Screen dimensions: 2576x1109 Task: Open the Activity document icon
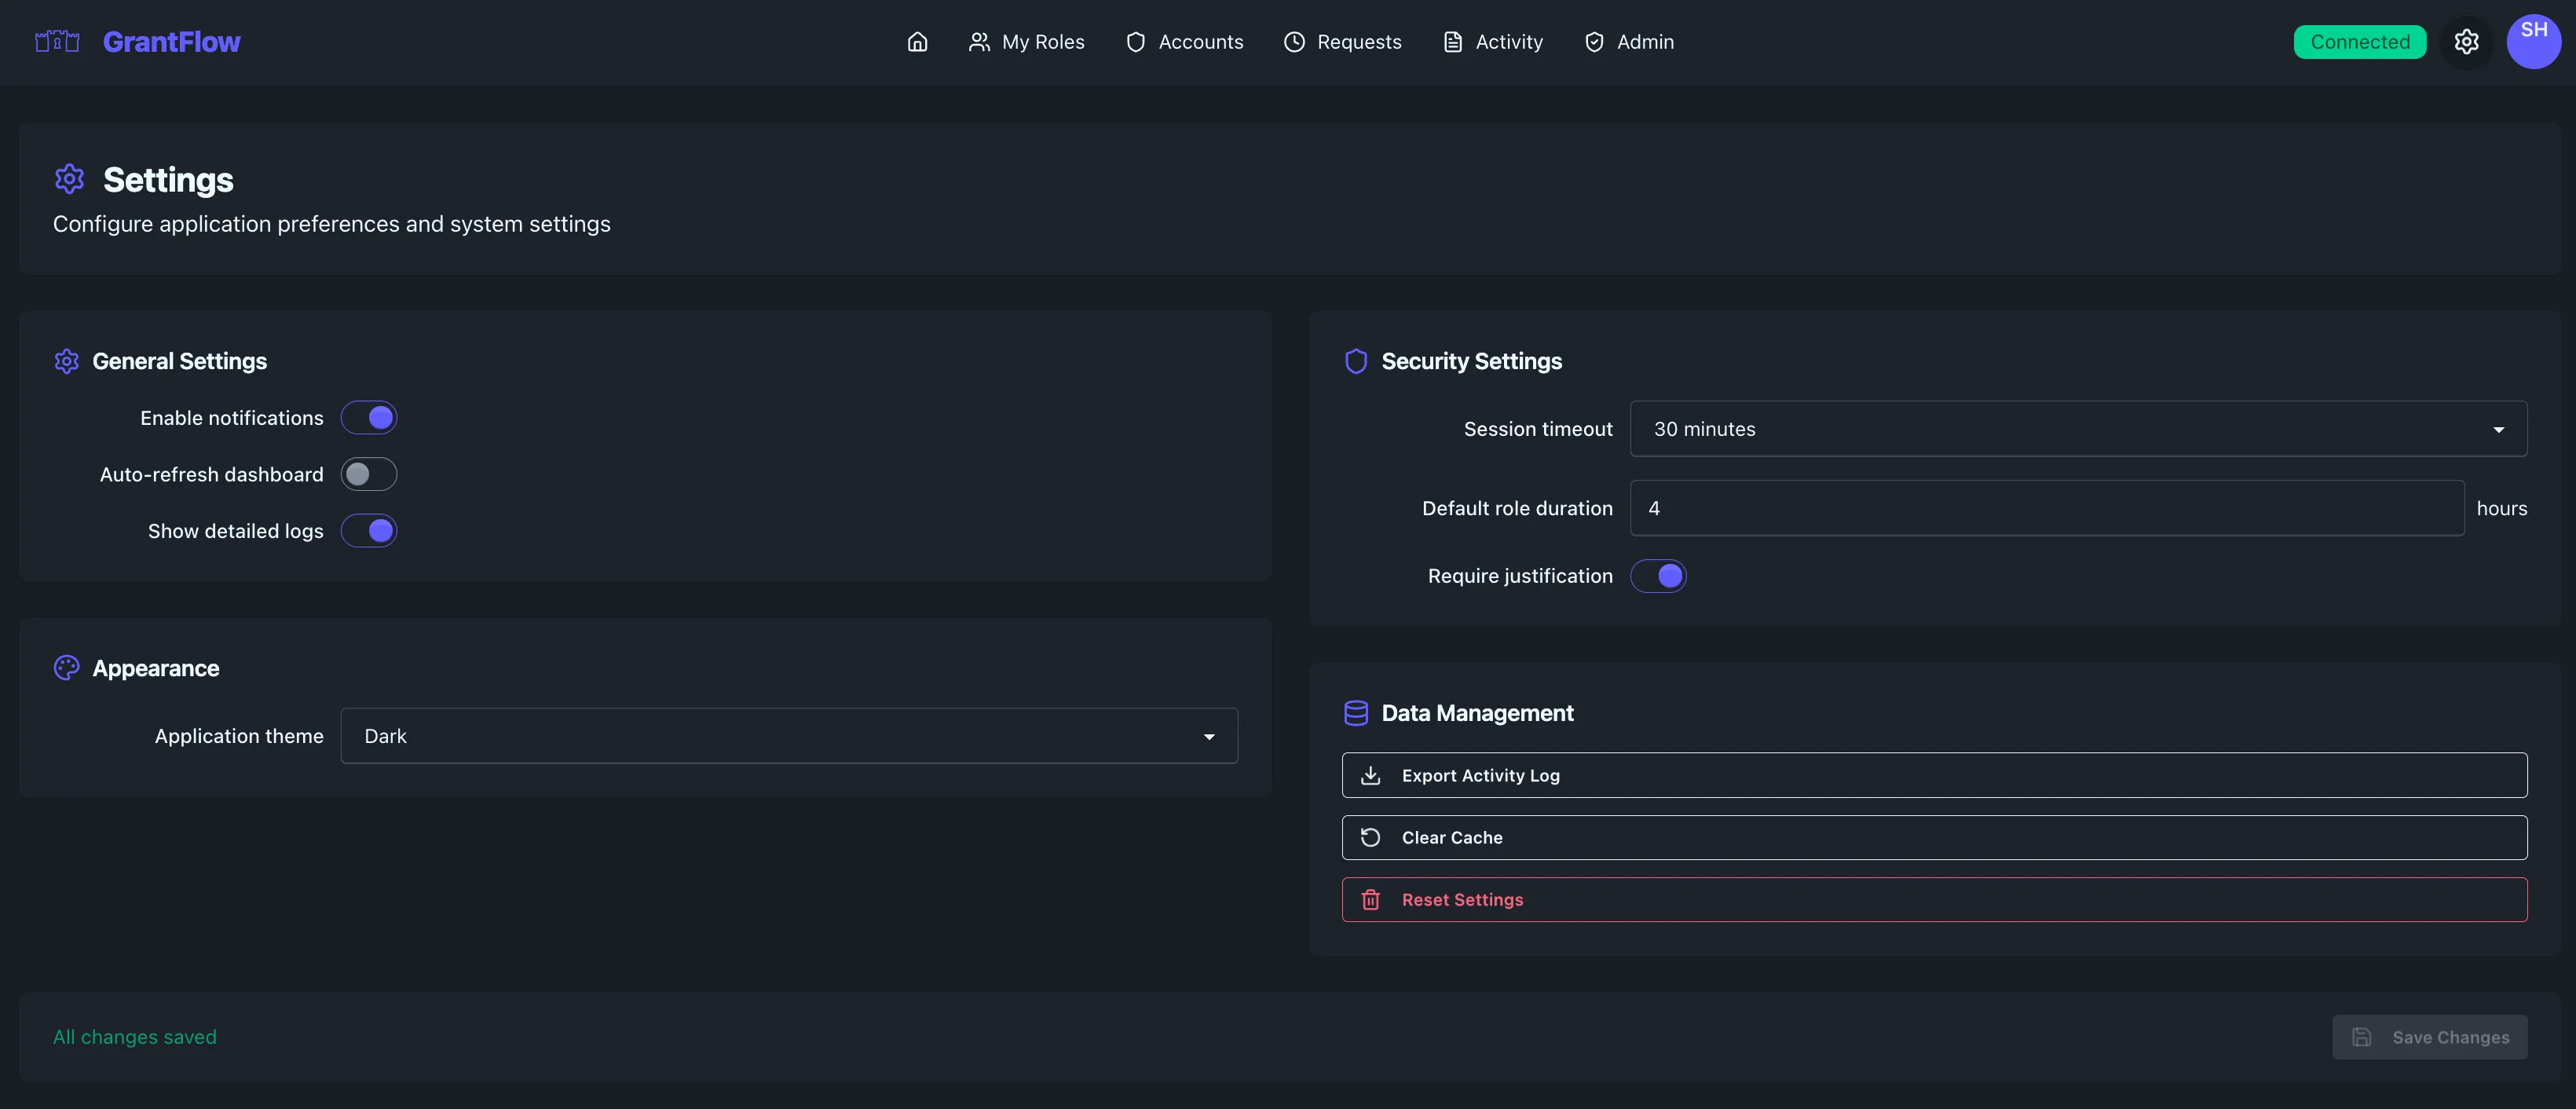pyautogui.click(x=1452, y=41)
